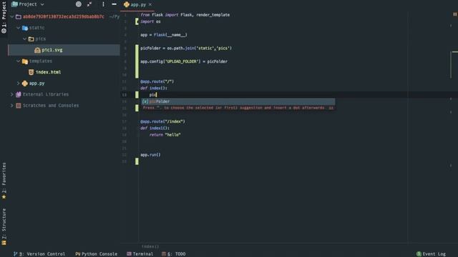Screen dimensions: 458x257
Task: Open the 1: Project side tool window
Action: click(4, 17)
